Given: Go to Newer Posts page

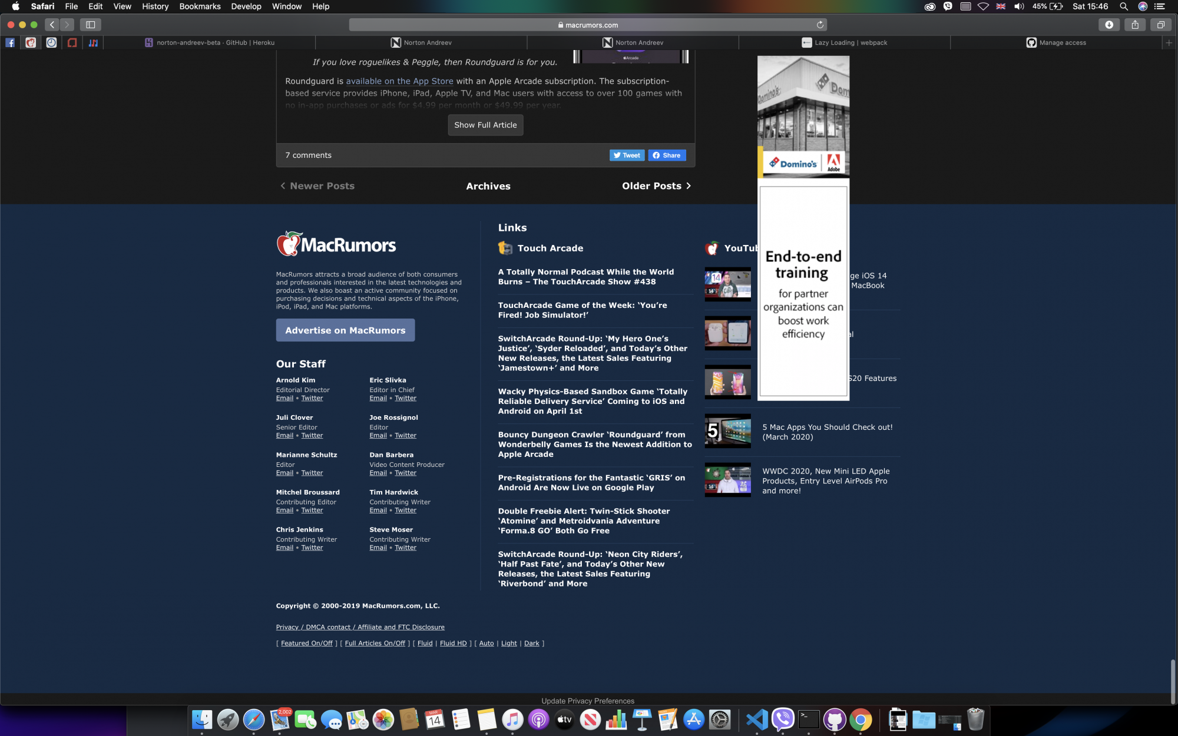Looking at the screenshot, I should point(317,186).
